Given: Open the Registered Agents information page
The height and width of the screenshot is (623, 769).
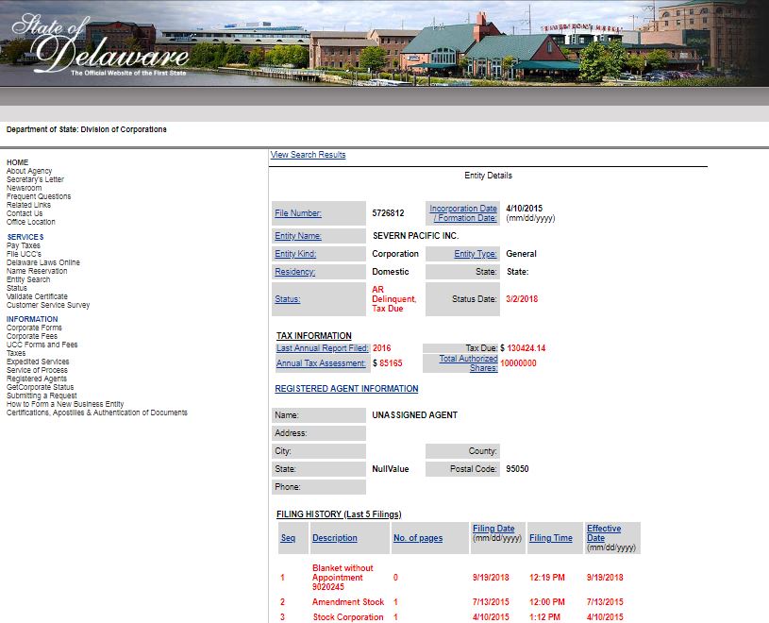Looking at the screenshot, I should [x=37, y=379].
